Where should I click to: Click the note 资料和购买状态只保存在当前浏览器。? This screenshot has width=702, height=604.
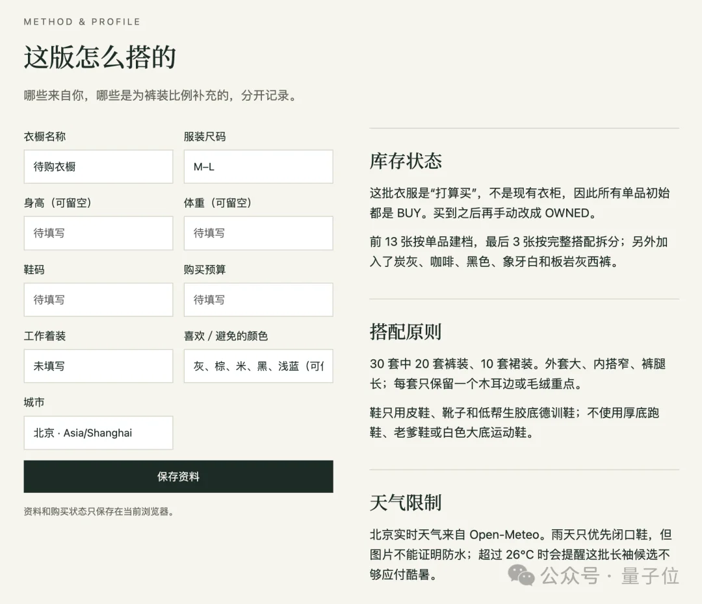[x=99, y=511]
